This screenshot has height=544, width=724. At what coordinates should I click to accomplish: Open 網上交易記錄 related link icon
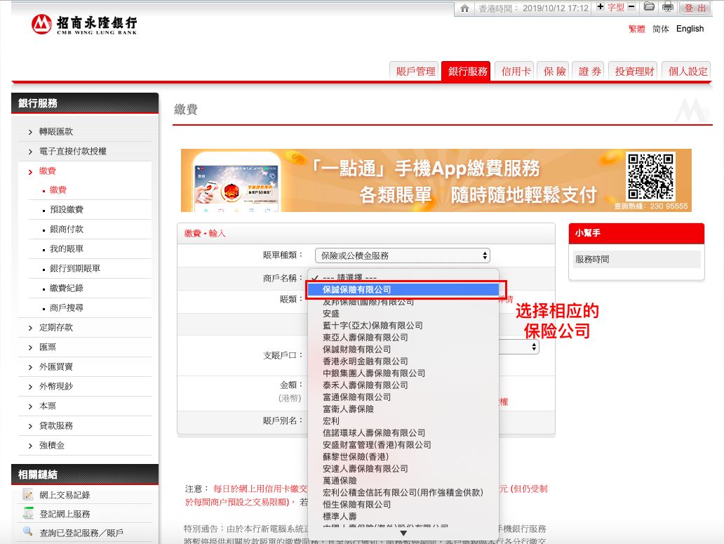coord(28,495)
